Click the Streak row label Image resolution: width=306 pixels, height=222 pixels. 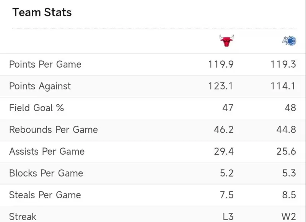(x=23, y=217)
